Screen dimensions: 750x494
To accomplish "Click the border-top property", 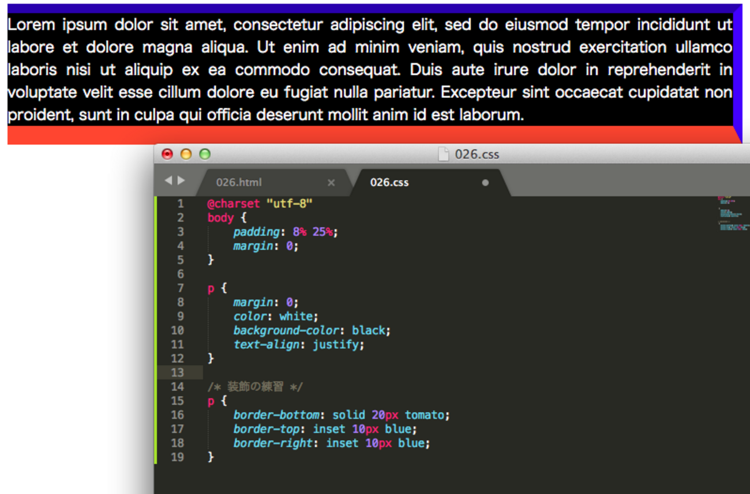I will click(x=267, y=429).
